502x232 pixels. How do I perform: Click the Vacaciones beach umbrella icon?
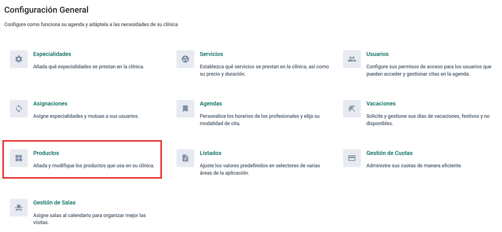tap(352, 109)
